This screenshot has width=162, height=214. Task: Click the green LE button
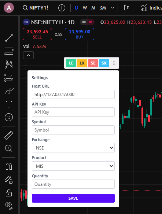tap(71, 63)
